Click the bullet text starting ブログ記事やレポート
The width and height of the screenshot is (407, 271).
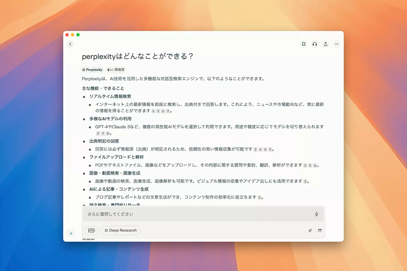176,197
